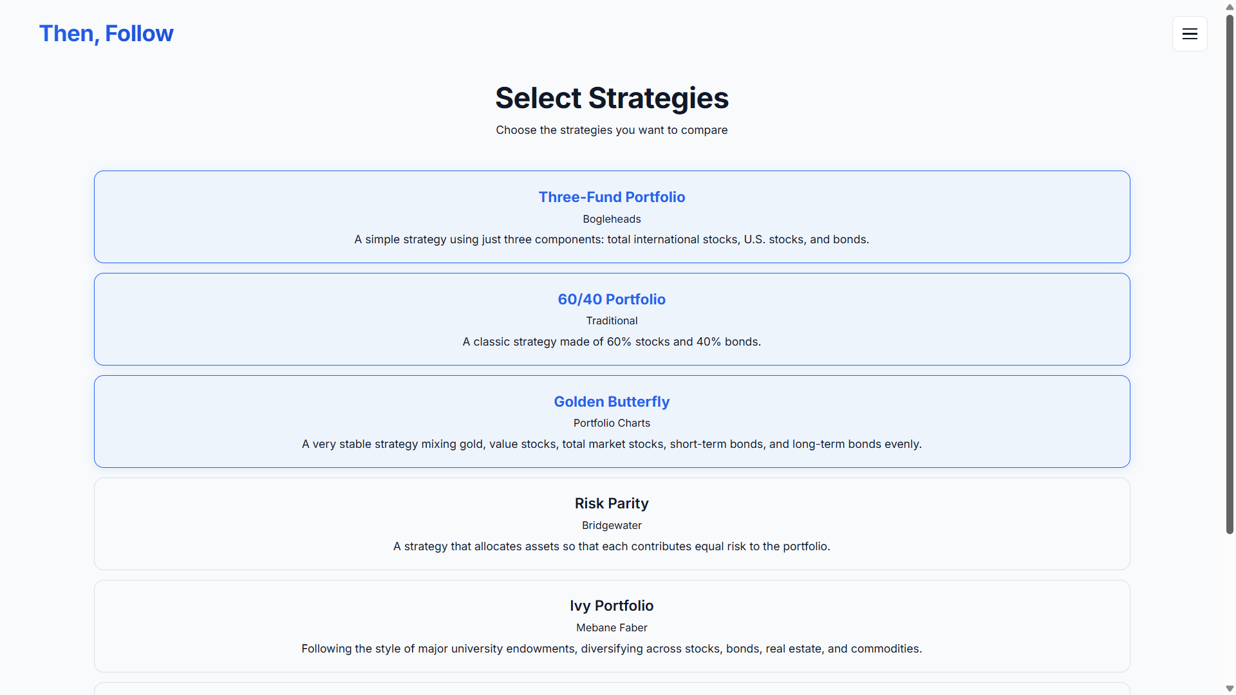Click the "Then, Follow" logo
Viewport: 1236px width, 695px height.
pyautogui.click(x=106, y=33)
